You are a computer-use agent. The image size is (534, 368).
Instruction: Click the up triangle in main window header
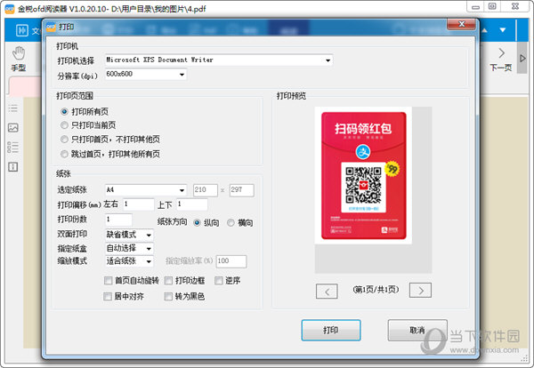click(x=484, y=30)
